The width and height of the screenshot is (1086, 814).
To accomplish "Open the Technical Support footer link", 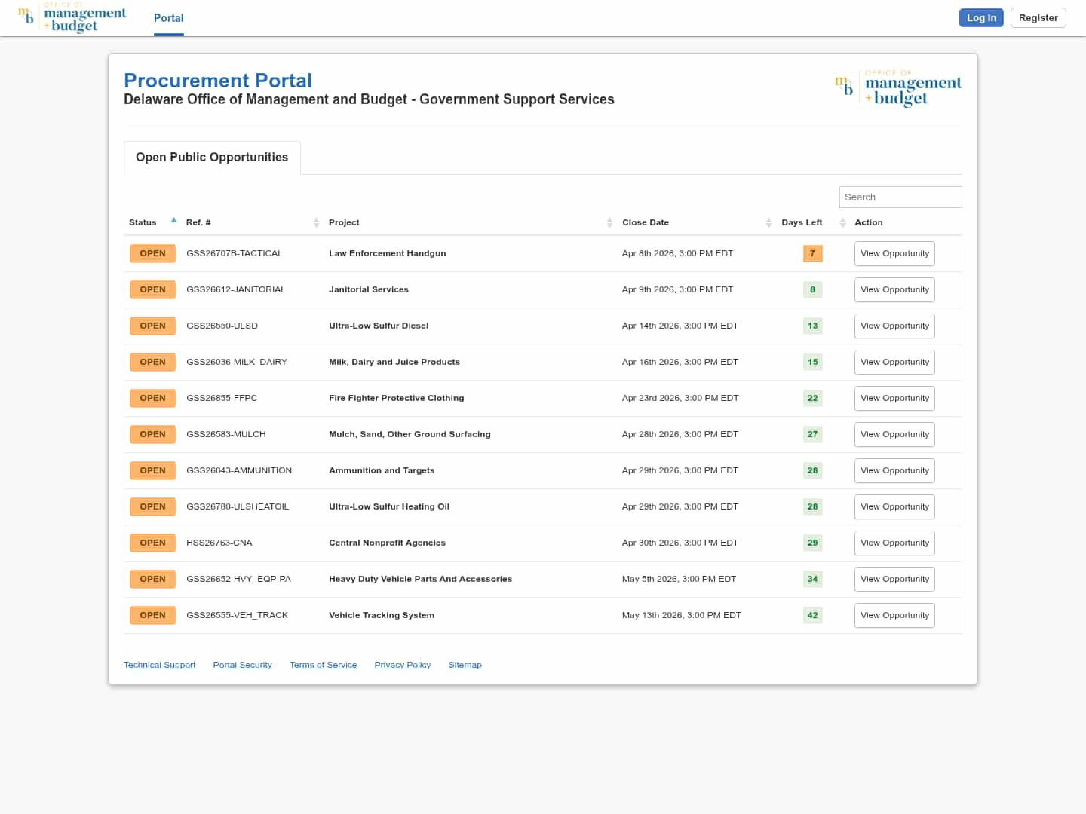I will click(x=159, y=666).
